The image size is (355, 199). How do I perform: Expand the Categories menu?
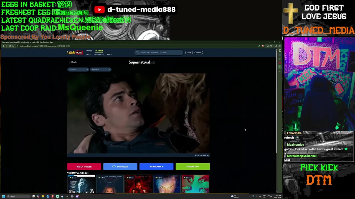tap(99, 54)
